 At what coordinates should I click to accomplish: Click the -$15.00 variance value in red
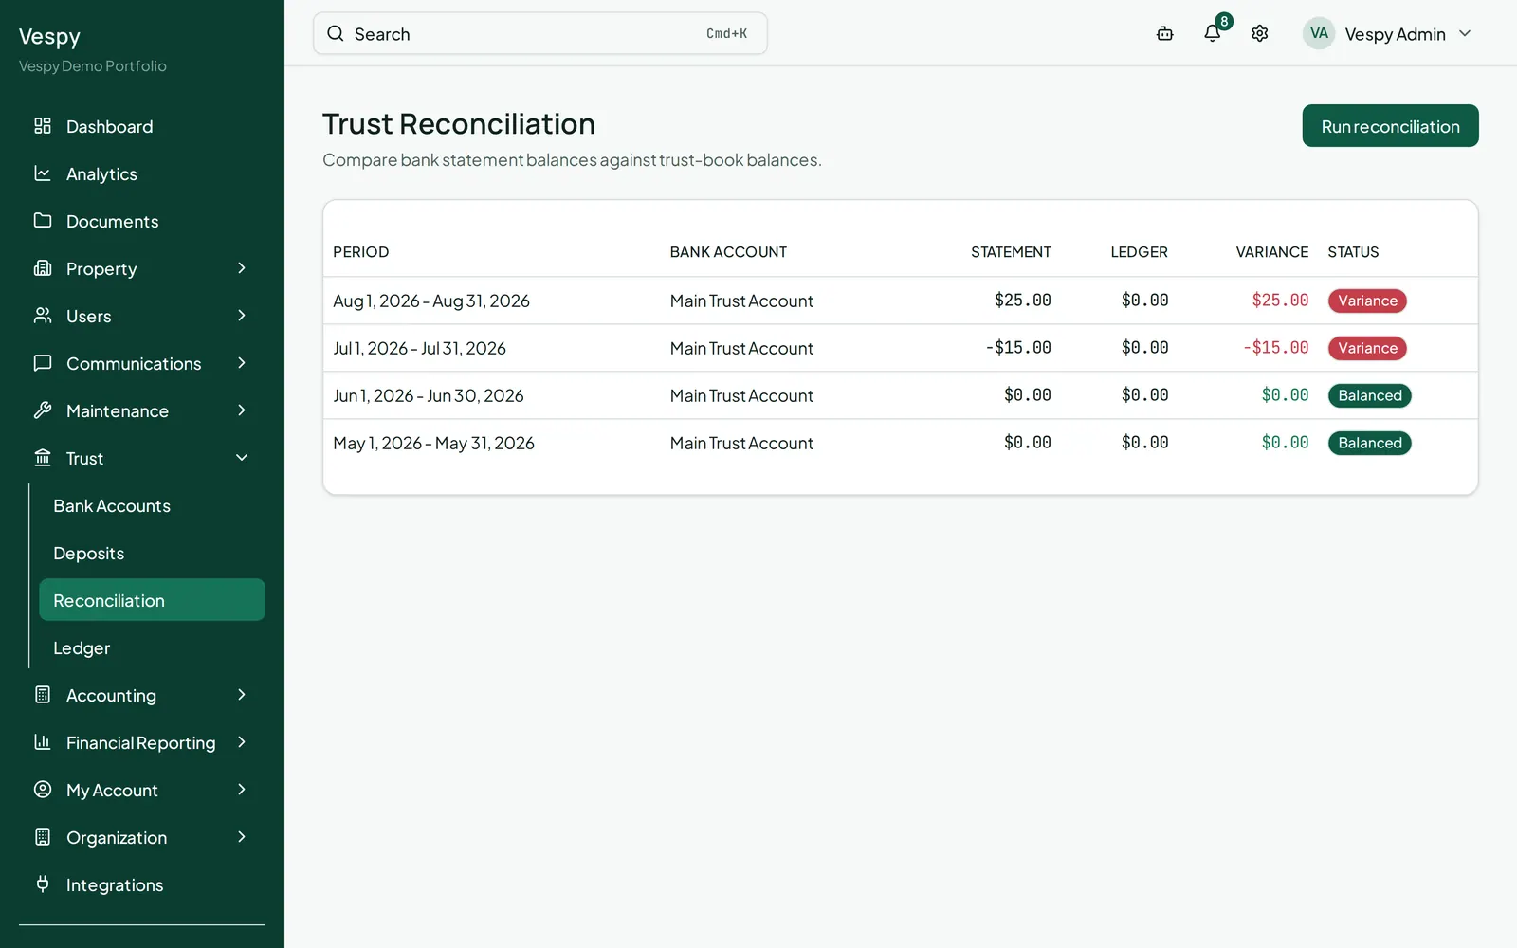(x=1275, y=348)
